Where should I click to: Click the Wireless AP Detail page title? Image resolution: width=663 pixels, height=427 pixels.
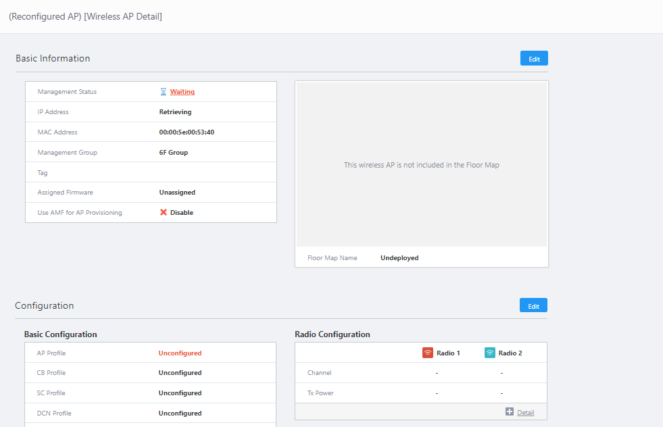click(85, 16)
